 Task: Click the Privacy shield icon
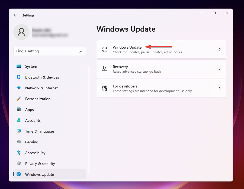point(19,163)
